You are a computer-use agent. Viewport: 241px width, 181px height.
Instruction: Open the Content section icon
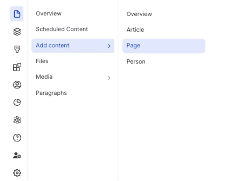pyautogui.click(x=17, y=14)
